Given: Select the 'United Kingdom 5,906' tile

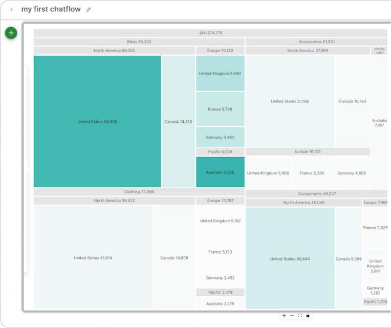Looking at the screenshot, I should (268, 173).
